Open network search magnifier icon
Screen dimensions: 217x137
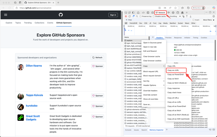click(137, 16)
